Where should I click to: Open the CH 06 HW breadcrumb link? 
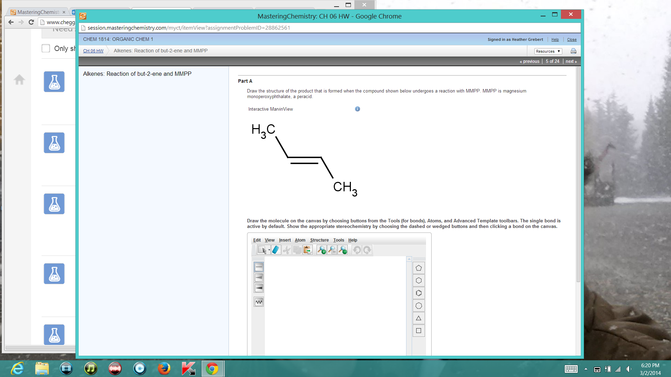(93, 51)
